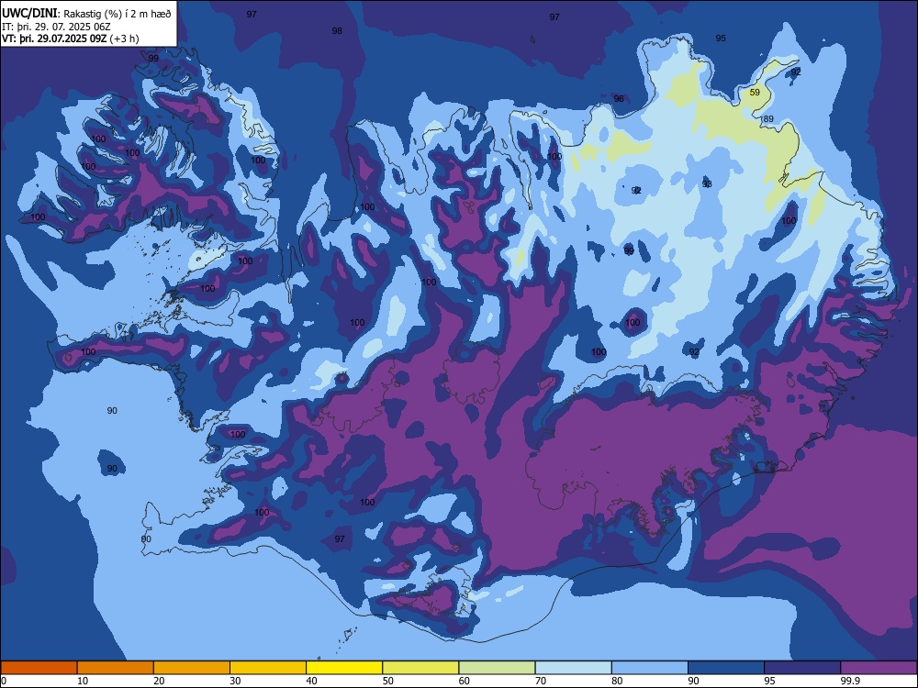Screen dimensions: 918x688
Task: Click the pale blue 70–80 legend swatch
Action: 573,668
